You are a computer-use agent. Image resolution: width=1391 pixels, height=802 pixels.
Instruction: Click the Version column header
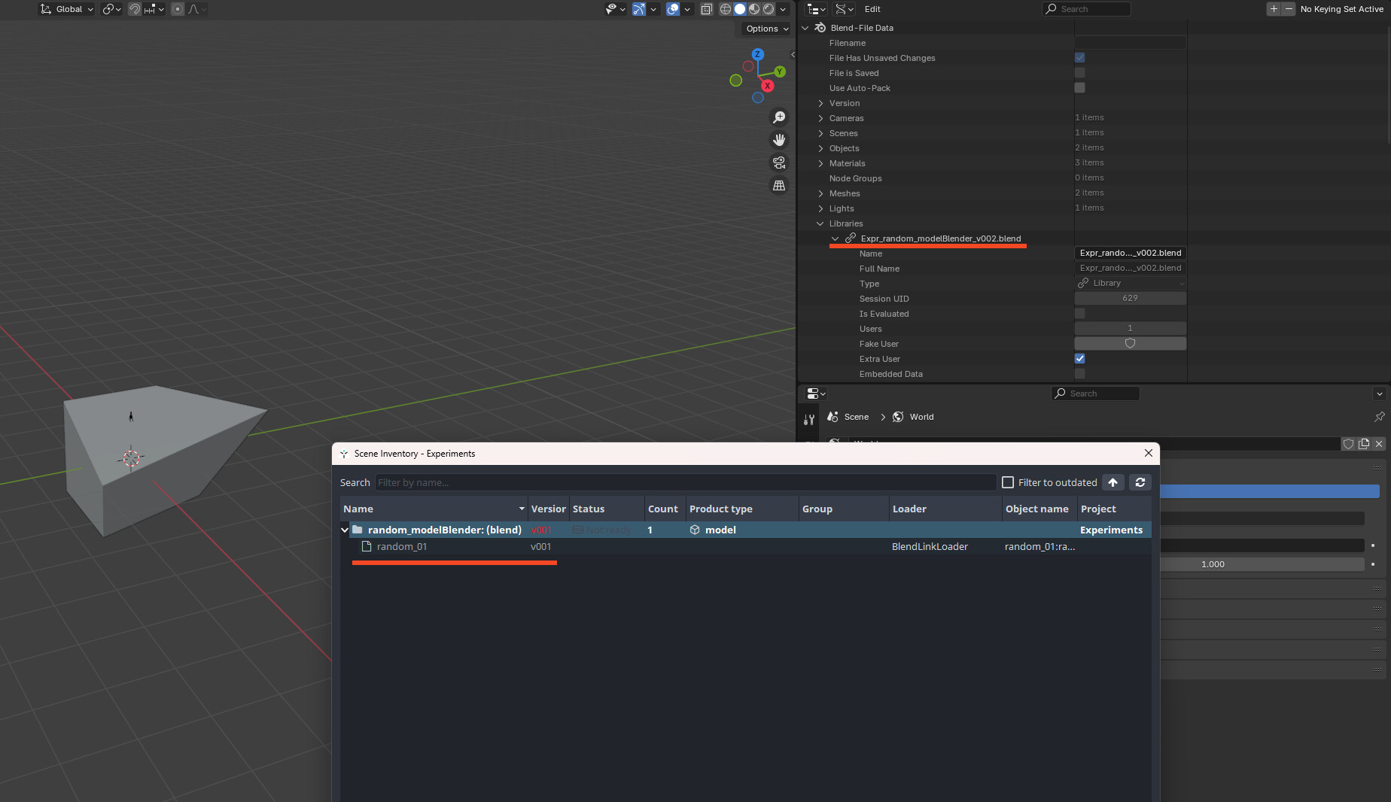pos(548,509)
